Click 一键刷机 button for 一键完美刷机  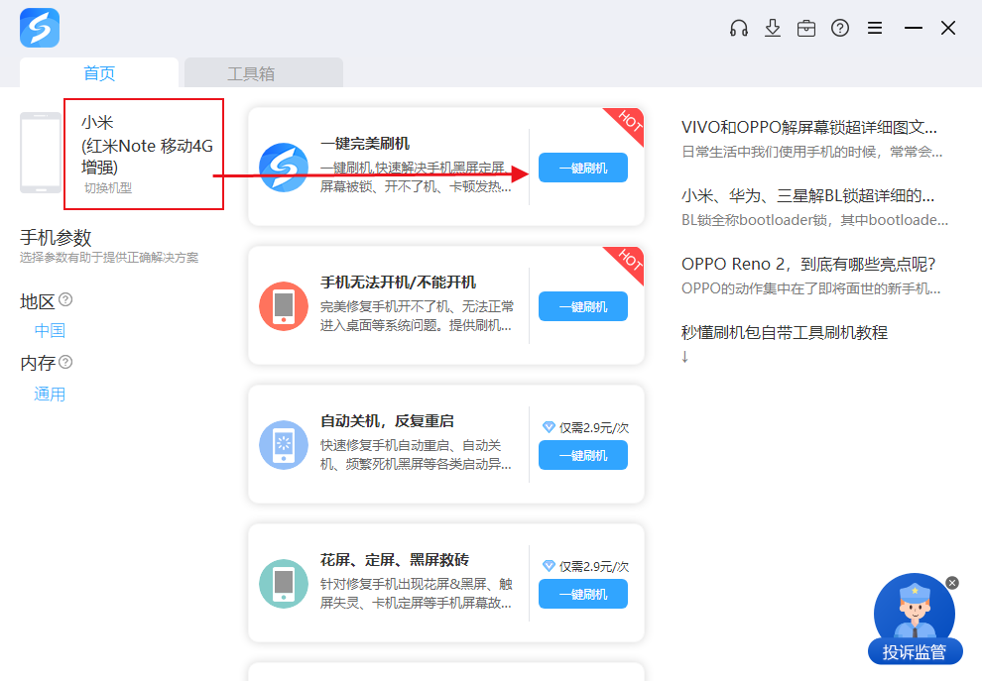point(583,168)
